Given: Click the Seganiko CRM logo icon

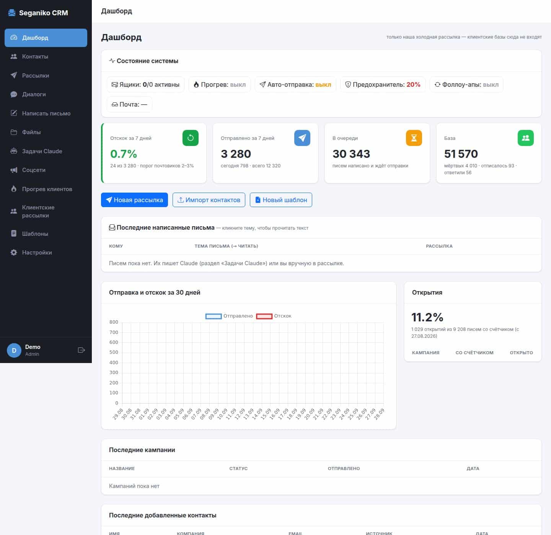Looking at the screenshot, I should click(12, 13).
